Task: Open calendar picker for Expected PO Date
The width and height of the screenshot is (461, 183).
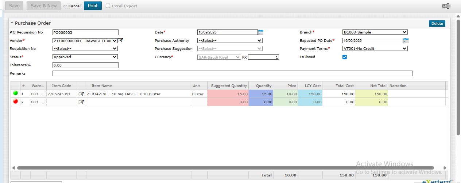Action: [406, 40]
